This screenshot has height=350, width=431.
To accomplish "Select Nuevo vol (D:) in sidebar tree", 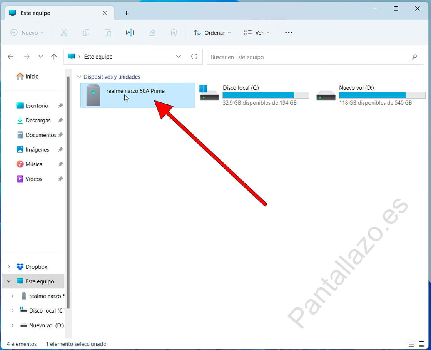I will click(x=43, y=325).
